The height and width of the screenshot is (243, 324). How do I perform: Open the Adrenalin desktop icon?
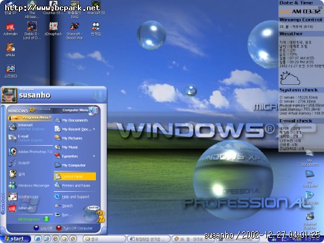[10, 29]
